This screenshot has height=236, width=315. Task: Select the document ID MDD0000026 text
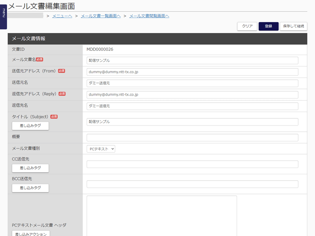[100, 50]
